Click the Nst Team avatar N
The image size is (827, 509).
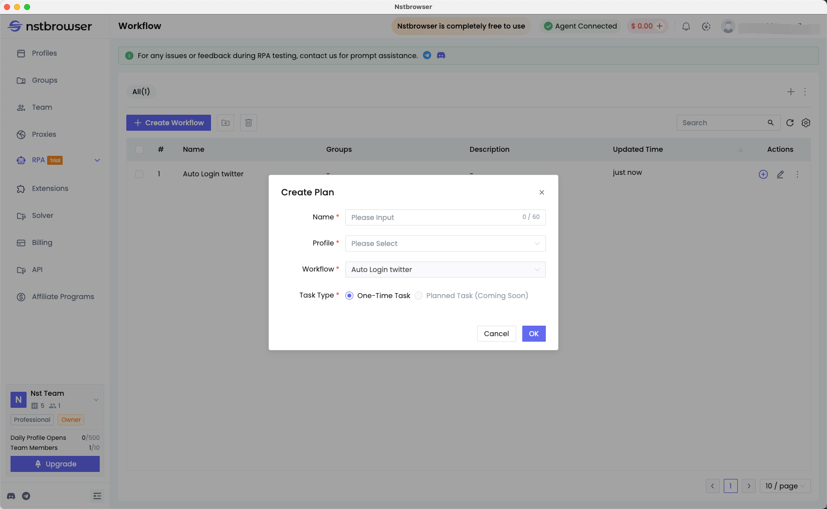pos(19,400)
